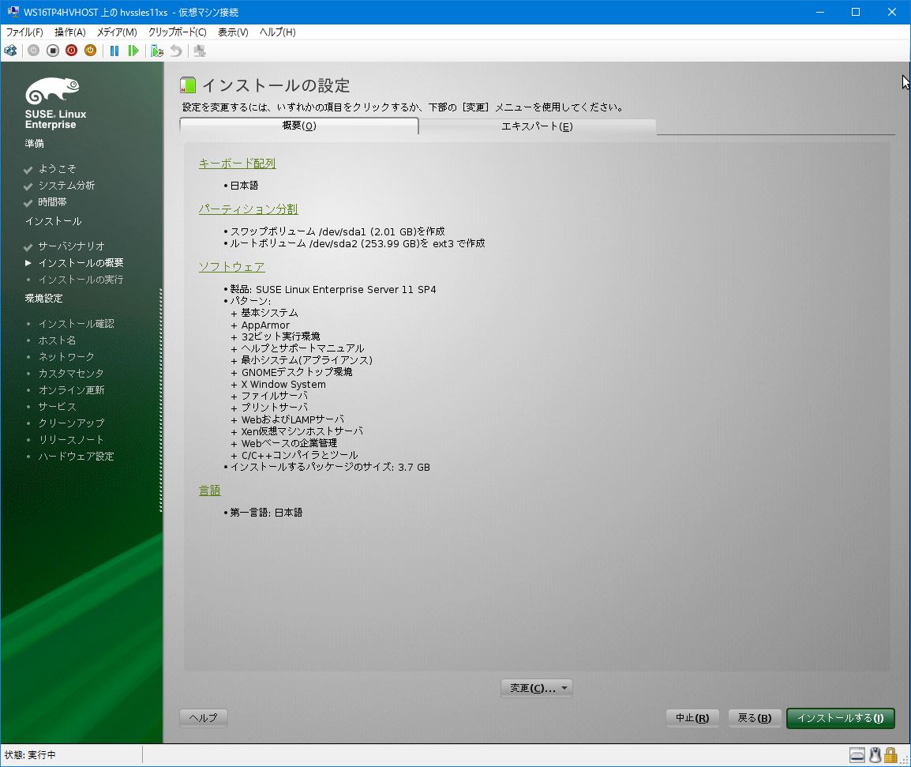The height and width of the screenshot is (767, 911).
Task: Click the 中止(R) button
Action: click(x=692, y=717)
